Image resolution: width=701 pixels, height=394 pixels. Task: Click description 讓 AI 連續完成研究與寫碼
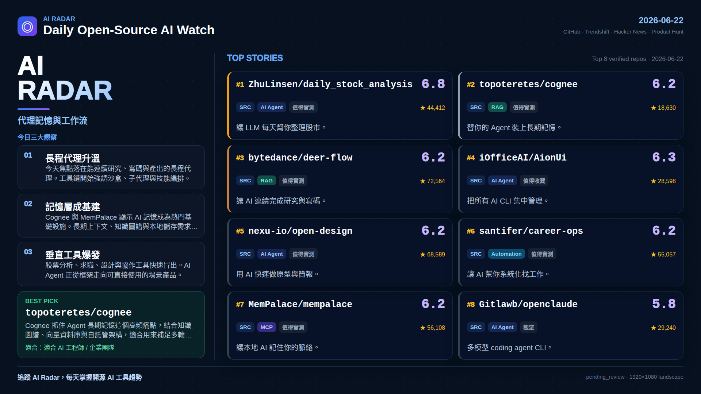pyautogui.click(x=281, y=201)
